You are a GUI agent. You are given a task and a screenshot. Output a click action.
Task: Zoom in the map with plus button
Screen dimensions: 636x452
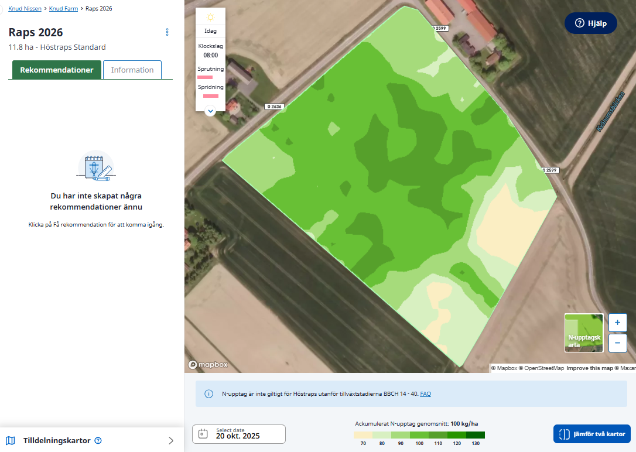(618, 323)
